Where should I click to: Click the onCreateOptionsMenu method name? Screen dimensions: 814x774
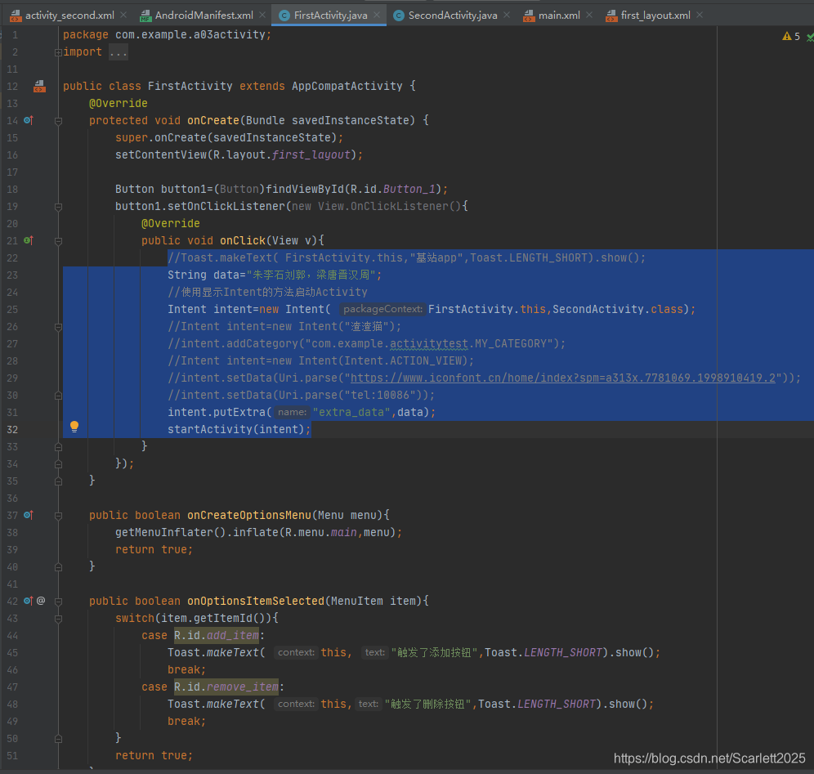pos(249,515)
